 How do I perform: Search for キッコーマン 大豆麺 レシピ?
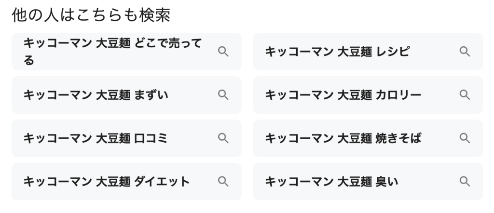pyautogui.click(x=337, y=52)
